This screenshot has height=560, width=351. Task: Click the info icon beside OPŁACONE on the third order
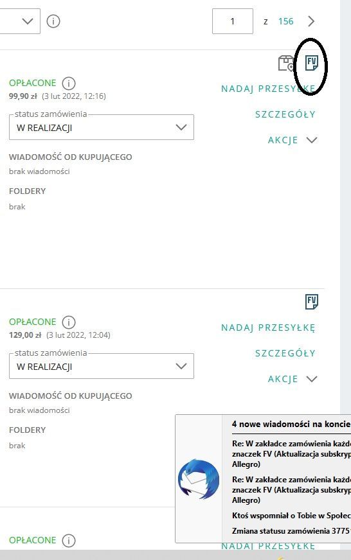point(69,540)
